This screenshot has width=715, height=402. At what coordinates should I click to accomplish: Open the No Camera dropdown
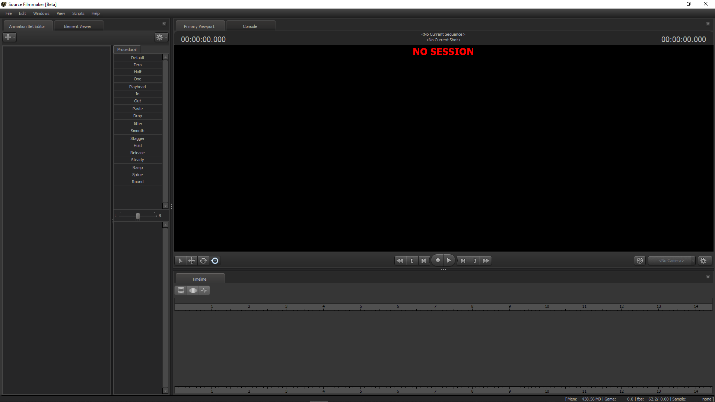pyautogui.click(x=672, y=261)
